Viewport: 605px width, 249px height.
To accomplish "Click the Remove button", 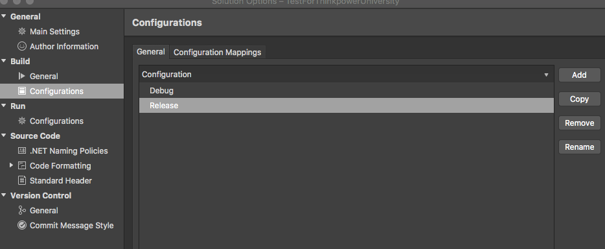I will click(x=579, y=123).
